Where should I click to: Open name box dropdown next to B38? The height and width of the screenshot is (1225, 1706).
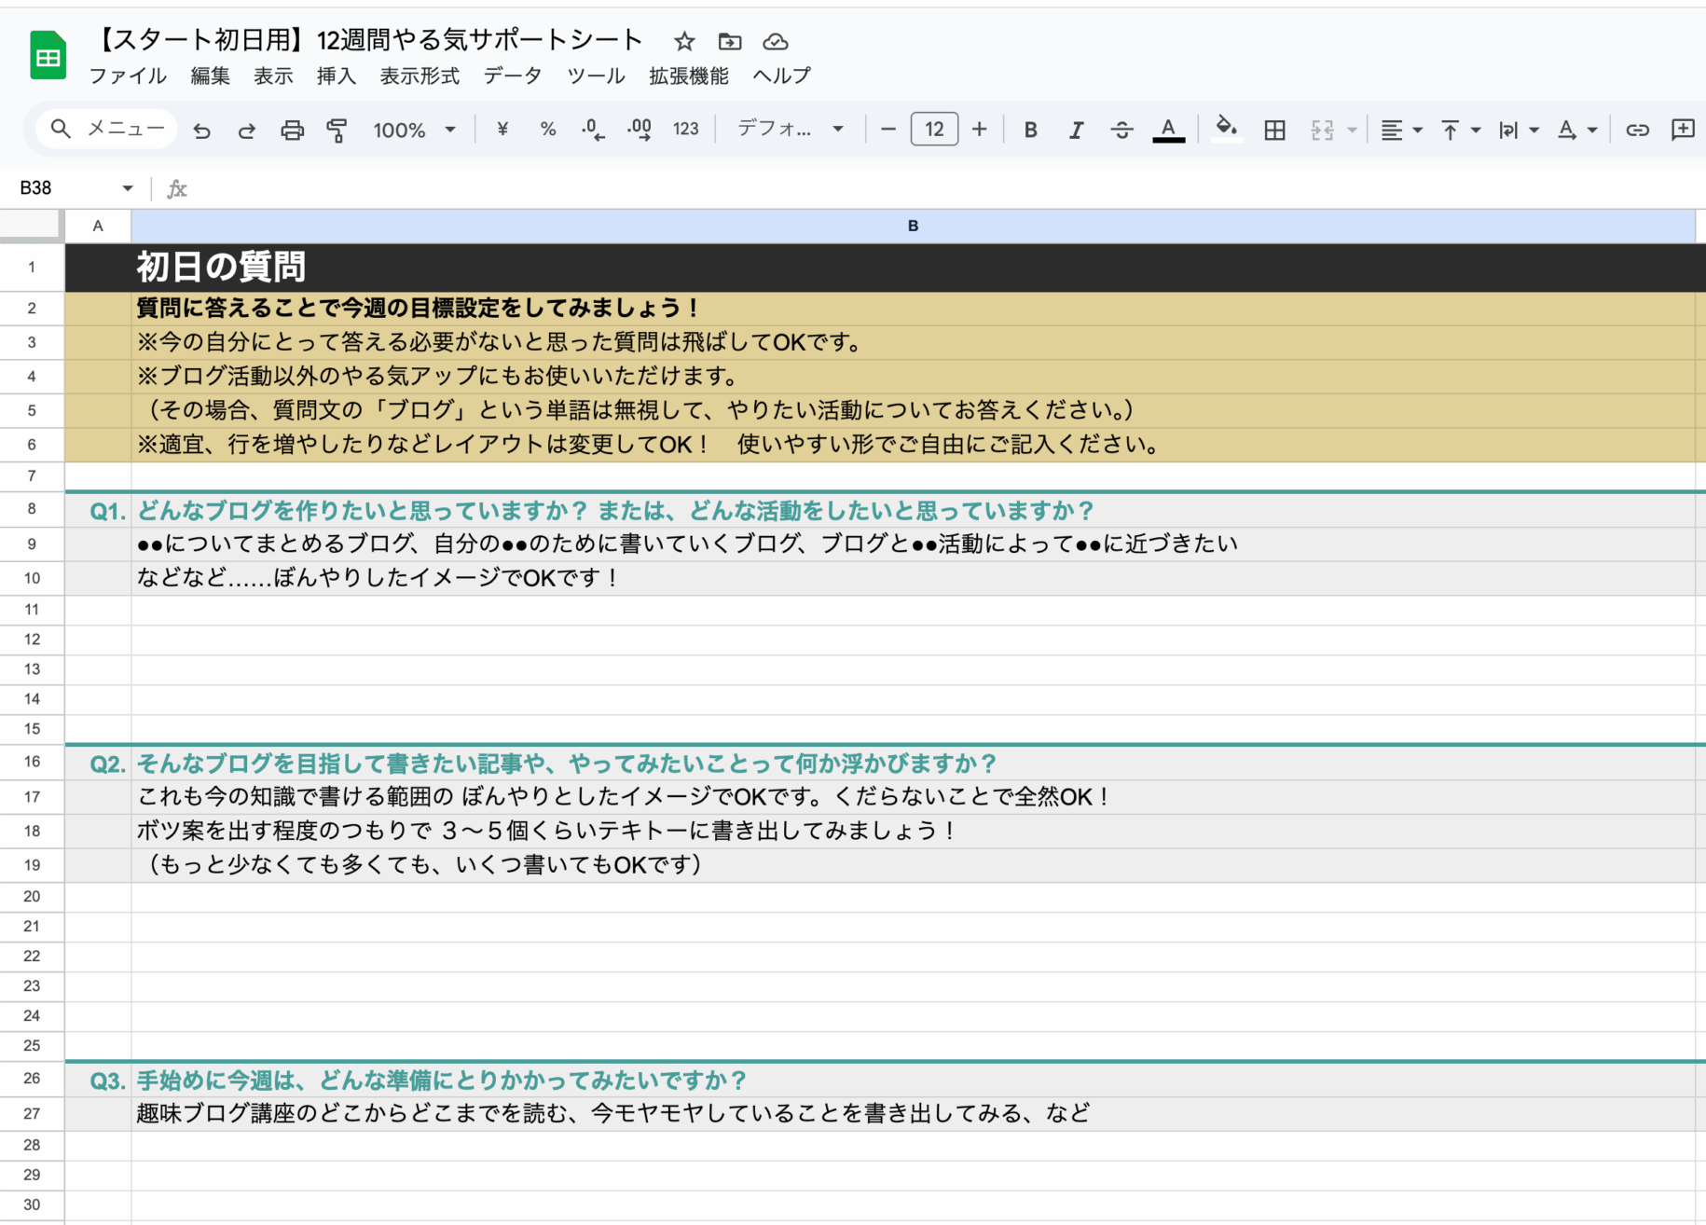coord(128,188)
